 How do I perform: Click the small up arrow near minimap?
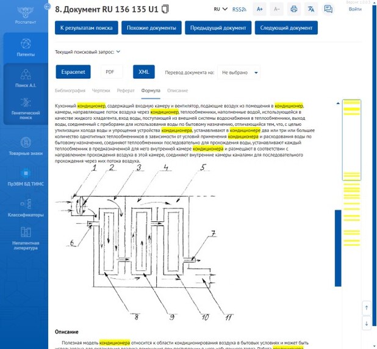click(x=338, y=103)
